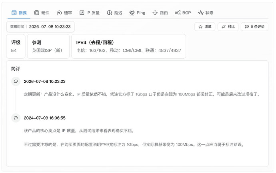276x173 pixels.
Task: Click the gauge icon beside 速率
Action: (x=59, y=13)
